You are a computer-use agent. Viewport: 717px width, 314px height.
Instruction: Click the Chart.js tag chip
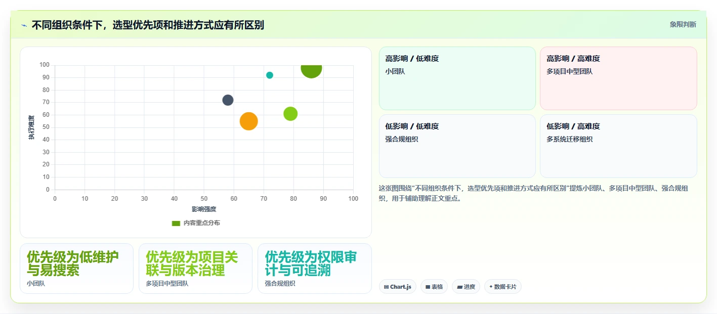coord(398,287)
